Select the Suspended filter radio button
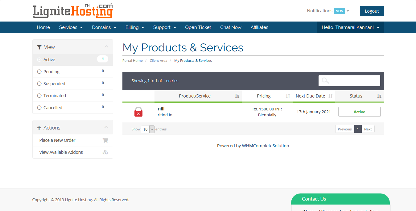The image size is (416, 211). [x=39, y=84]
